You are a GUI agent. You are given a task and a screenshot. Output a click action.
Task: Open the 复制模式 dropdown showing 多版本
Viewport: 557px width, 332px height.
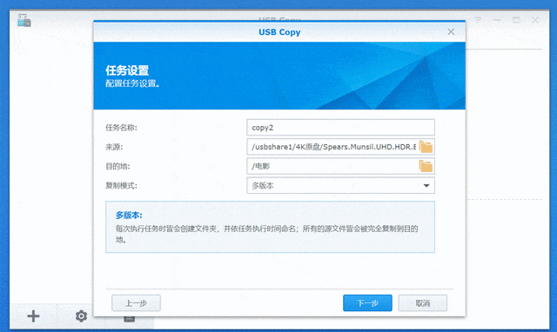[340, 185]
